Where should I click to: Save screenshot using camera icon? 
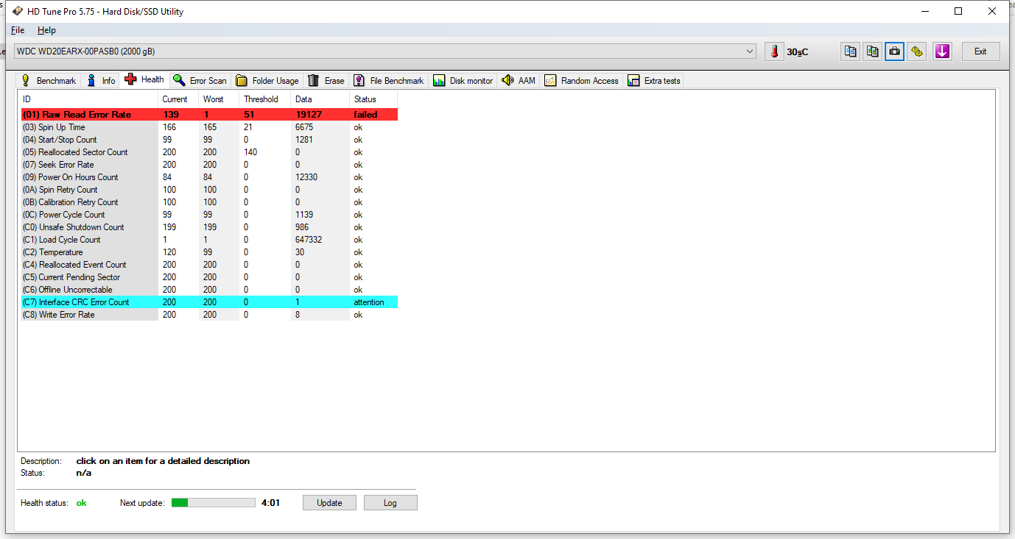click(894, 51)
